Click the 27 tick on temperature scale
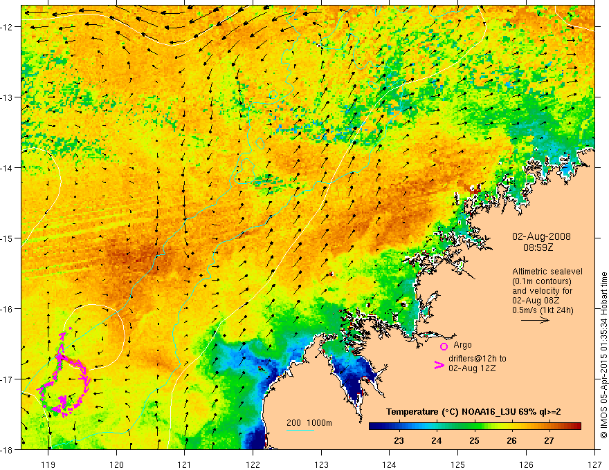The width and height of the screenshot is (609, 470). [549, 441]
